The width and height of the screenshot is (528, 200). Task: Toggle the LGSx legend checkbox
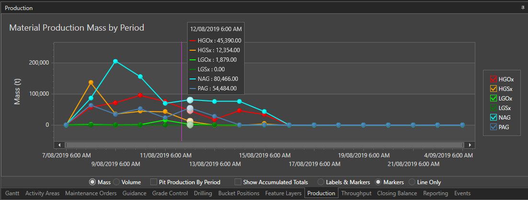pos(493,108)
